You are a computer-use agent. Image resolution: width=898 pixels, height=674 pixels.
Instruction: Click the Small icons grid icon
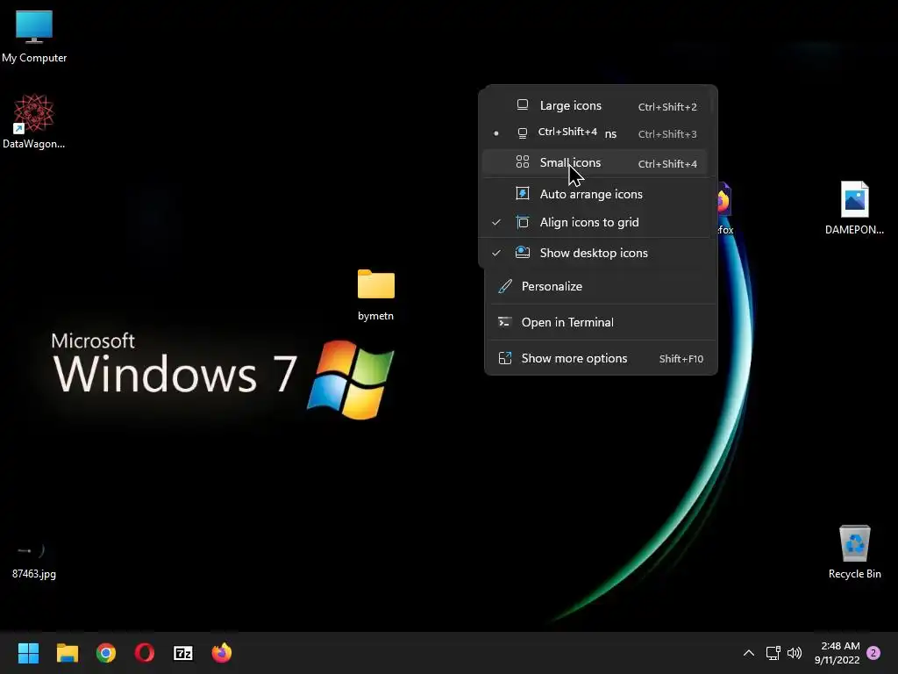[523, 162]
